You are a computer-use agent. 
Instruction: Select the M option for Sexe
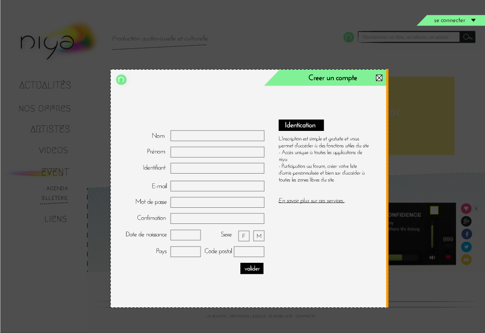(258, 236)
